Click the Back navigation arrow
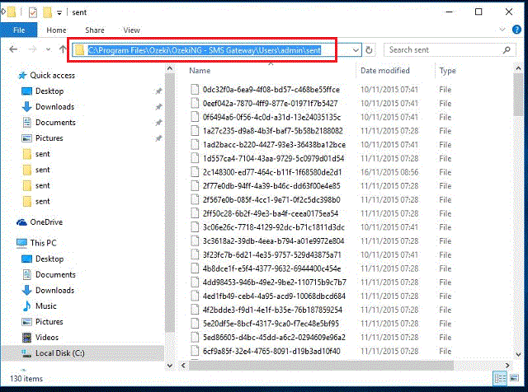 pyautogui.click(x=13, y=49)
